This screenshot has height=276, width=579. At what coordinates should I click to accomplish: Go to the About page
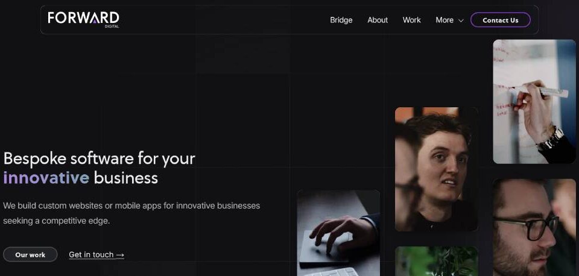pos(378,20)
